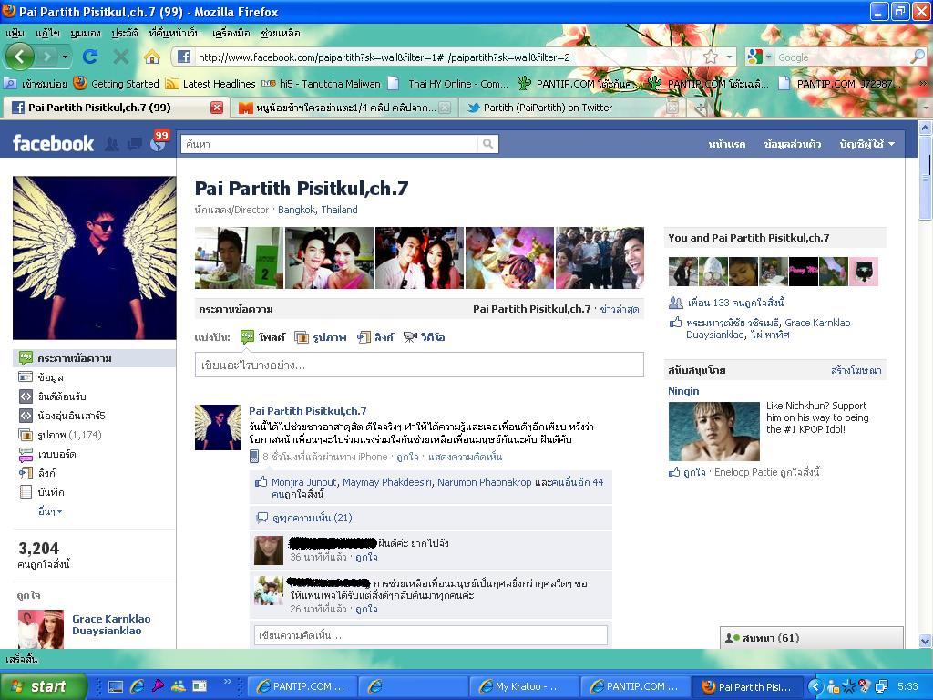This screenshot has width=933, height=700.
Task: Open the Ningin sponsored ad title
Action: pos(683,391)
